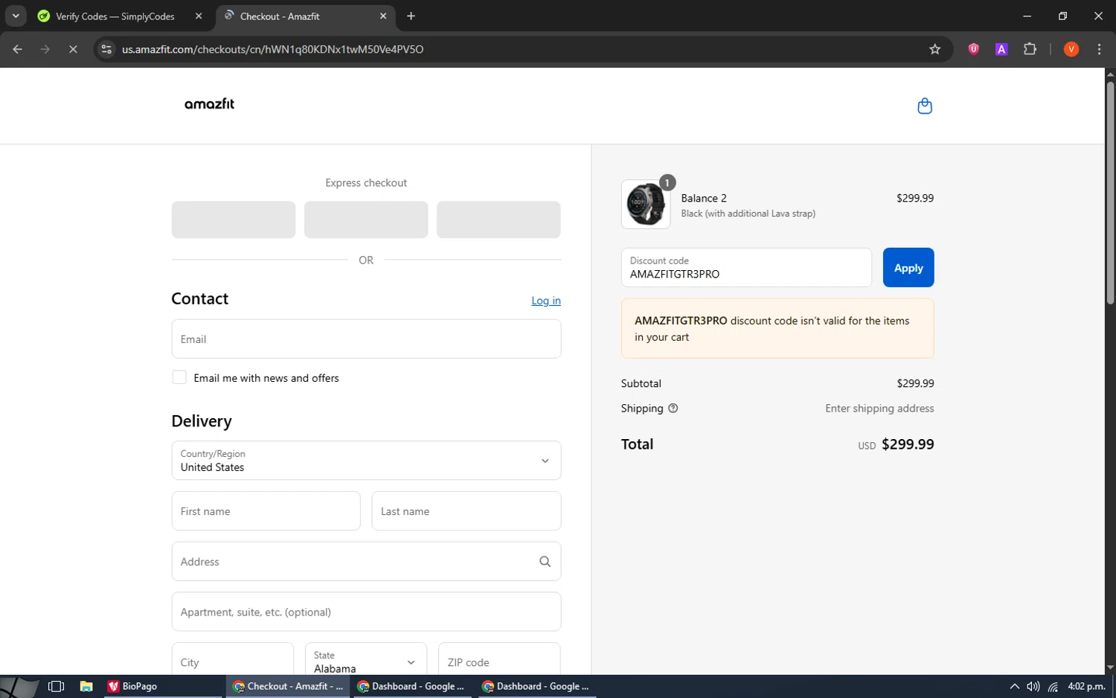Click the Last name field
Image resolution: width=1116 pixels, height=698 pixels.
(466, 511)
